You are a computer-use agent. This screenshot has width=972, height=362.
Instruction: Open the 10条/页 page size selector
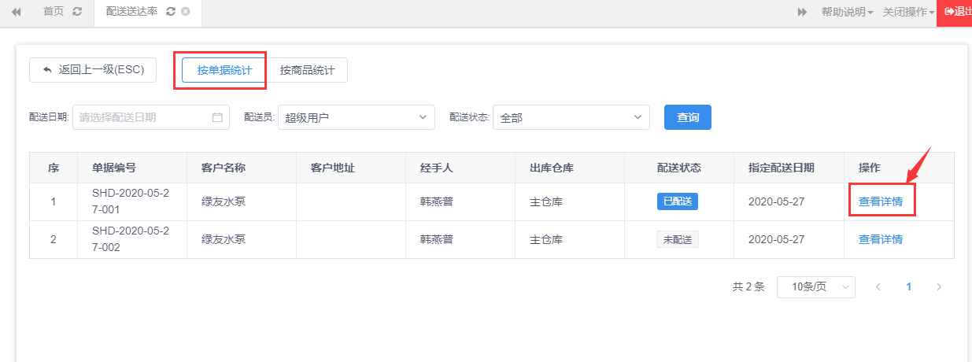coord(815,287)
